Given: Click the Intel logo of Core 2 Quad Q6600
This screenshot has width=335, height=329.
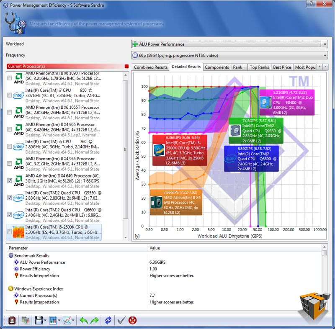Looking at the screenshot, I should (x=18, y=215).
